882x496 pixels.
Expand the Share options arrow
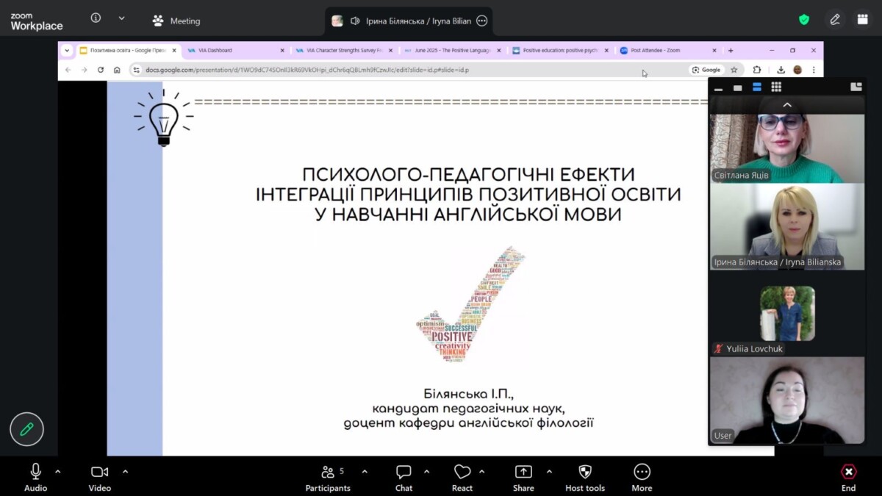click(549, 472)
